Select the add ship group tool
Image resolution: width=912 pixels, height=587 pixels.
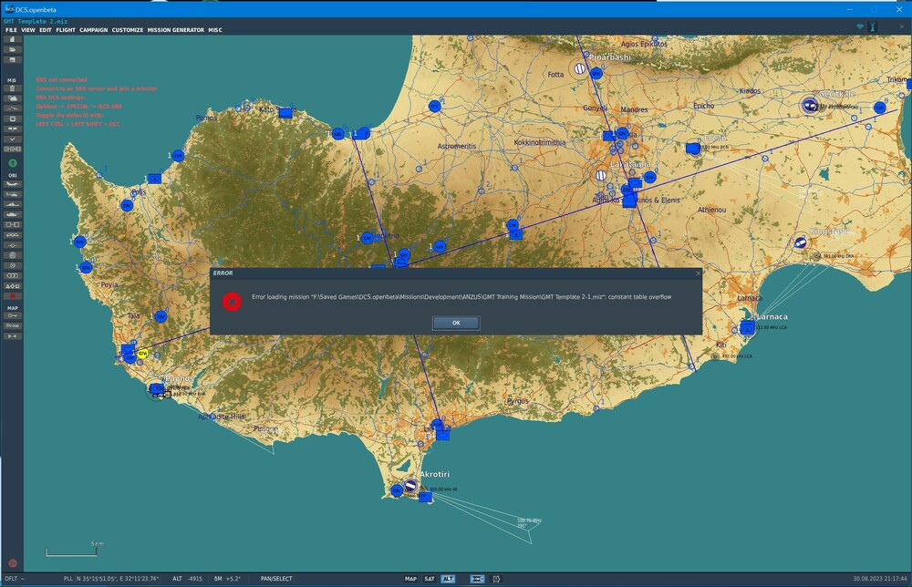click(13, 204)
